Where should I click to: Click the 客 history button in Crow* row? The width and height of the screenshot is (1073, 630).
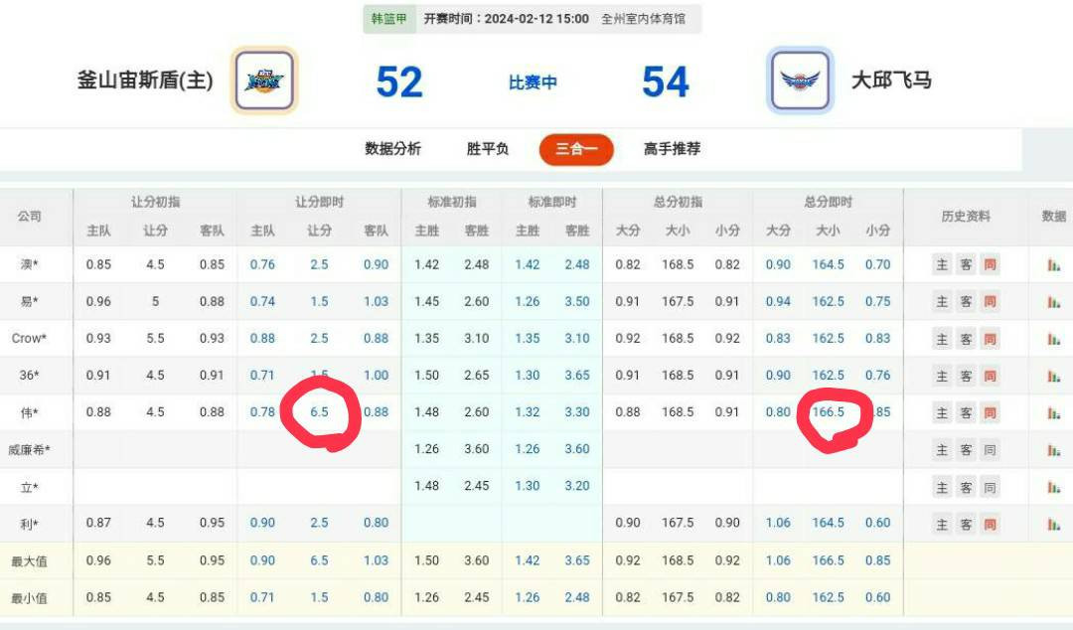click(967, 339)
